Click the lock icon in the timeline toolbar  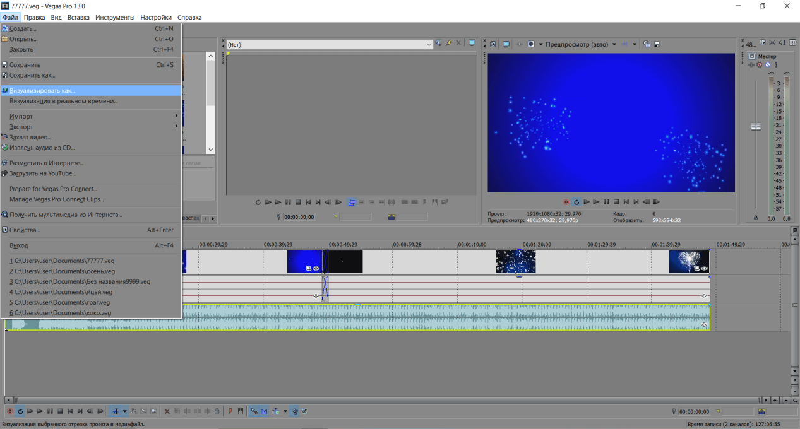click(x=217, y=411)
